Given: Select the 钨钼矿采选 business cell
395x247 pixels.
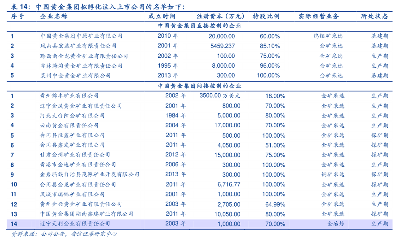Looking at the screenshot, I should 328,36.
